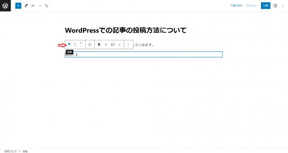The image size is (288, 153).
Task: Click the 下書き保存 save draft link
Action: point(236,6)
